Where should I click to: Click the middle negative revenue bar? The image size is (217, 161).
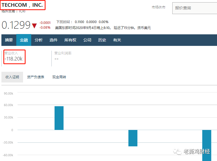coord(133,138)
